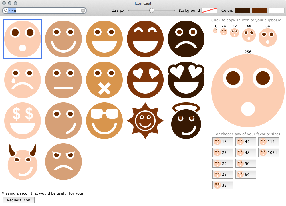Choose the 22 size button
The width and height of the screenshot is (286, 206).
[223, 152]
